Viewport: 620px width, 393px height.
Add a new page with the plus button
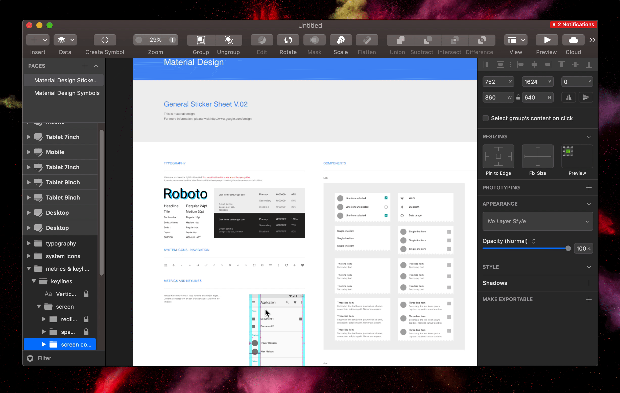click(x=84, y=66)
